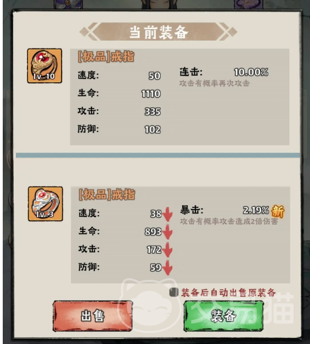Tap the 暴击 2.19% attribute
This screenshot has height=344, width=310.
coord(224,210)
